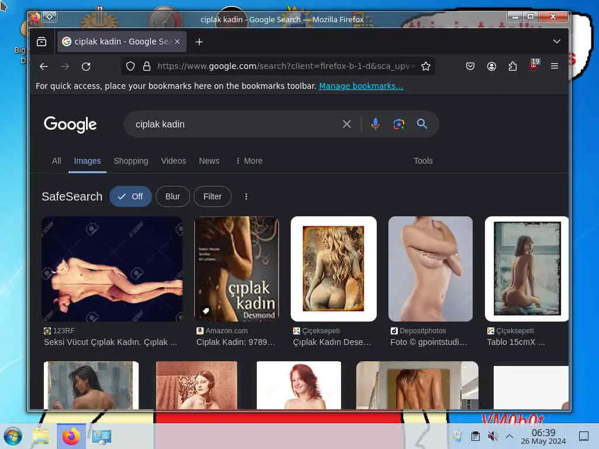Switch SafeSearch to Blur

tap(173, 196)
